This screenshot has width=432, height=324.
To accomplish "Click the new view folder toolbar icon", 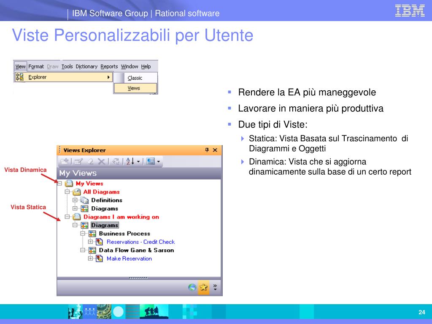I will 65,162.
